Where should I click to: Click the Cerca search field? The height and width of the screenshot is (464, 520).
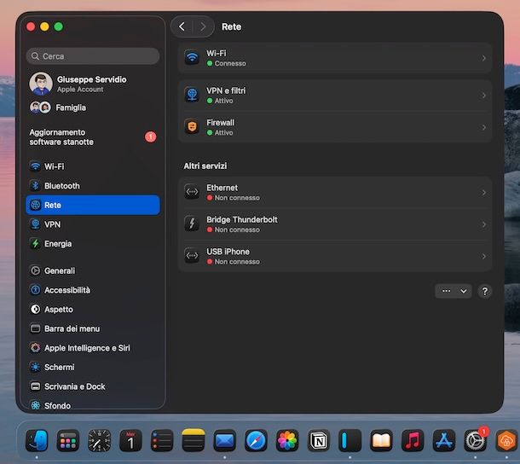[93, 56]
